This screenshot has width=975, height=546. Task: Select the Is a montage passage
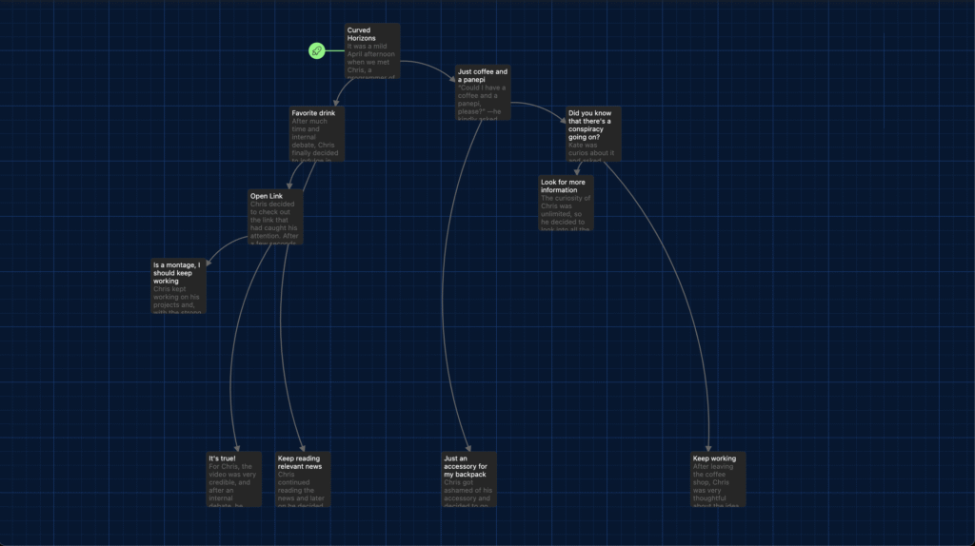178,285
